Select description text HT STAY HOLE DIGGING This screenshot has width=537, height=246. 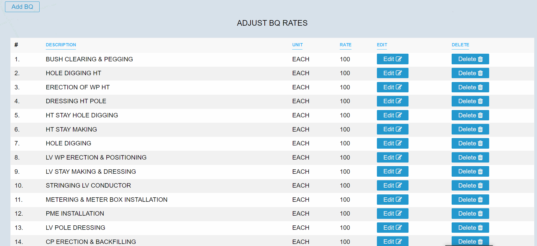82,115
